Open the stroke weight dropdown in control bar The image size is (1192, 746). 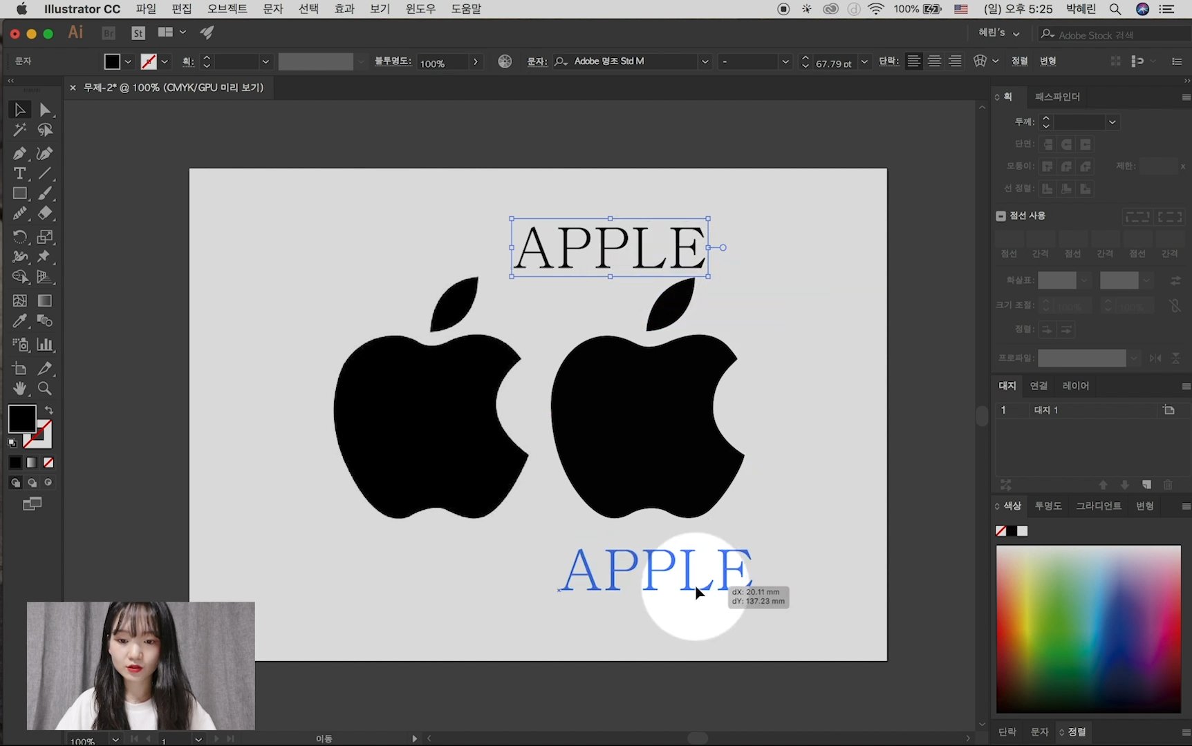point(266,61)
